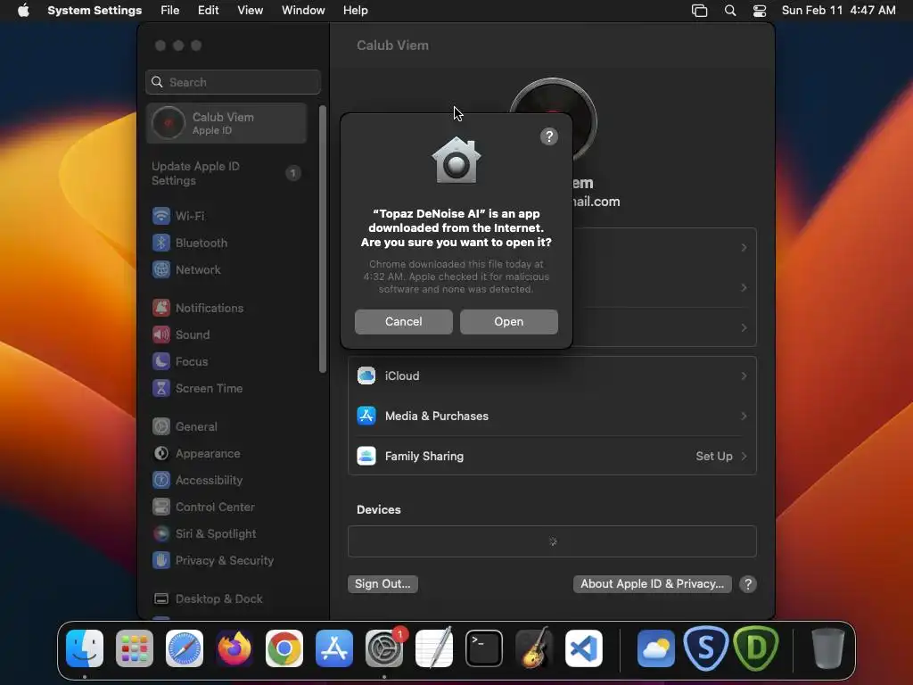Open Control Center settings in the sidebar

tap(227, 508)
